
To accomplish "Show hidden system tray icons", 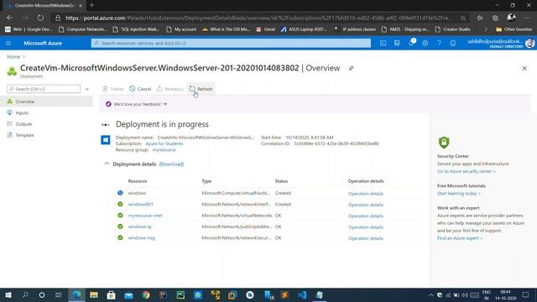I will click(x=430, y=294).
